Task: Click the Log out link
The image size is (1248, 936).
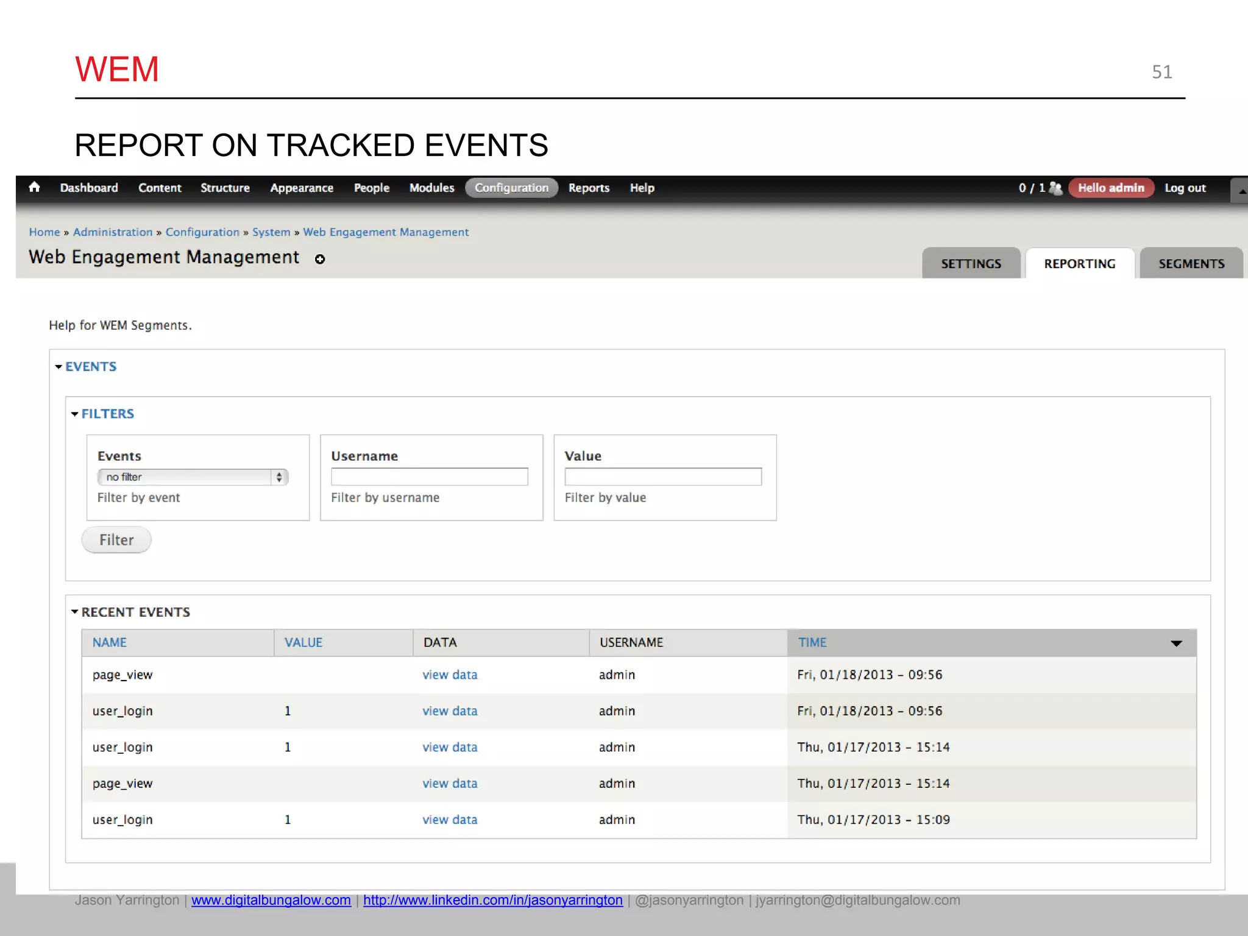Action: 1185,188
